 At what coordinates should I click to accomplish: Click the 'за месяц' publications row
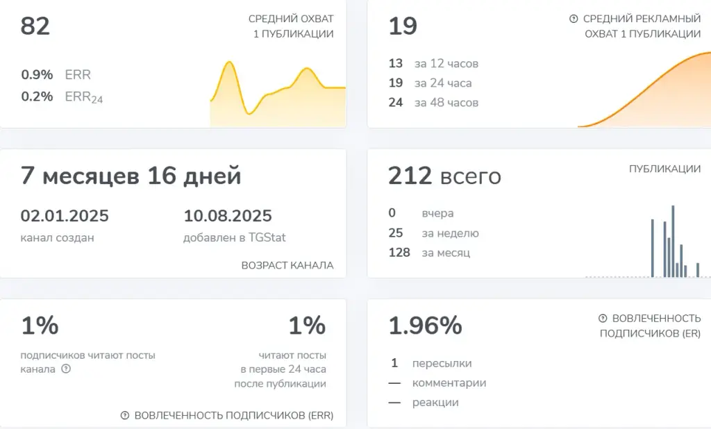point(429,253)
